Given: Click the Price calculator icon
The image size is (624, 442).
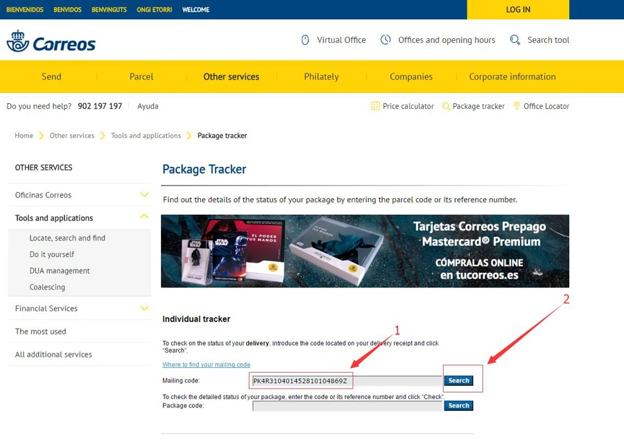Looking at the screenshot, I should tap(375, 106).
